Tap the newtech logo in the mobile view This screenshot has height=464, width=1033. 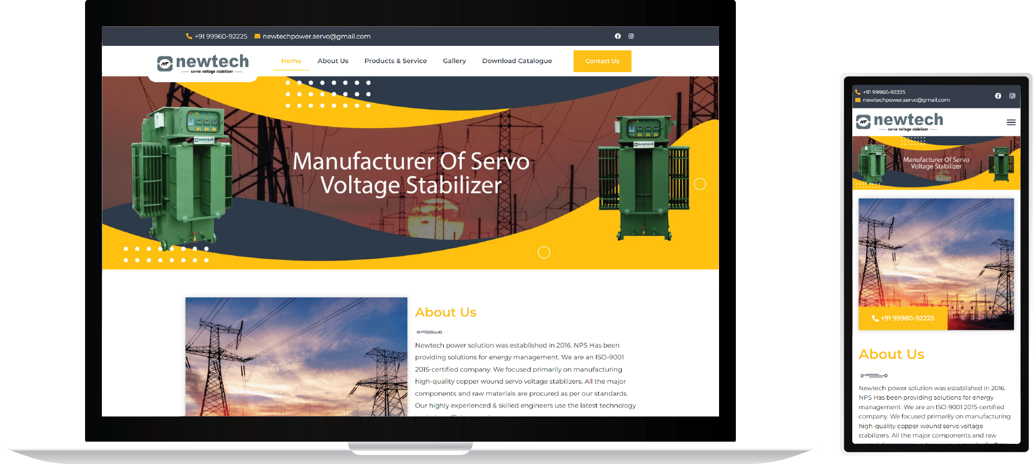[900, 121]
